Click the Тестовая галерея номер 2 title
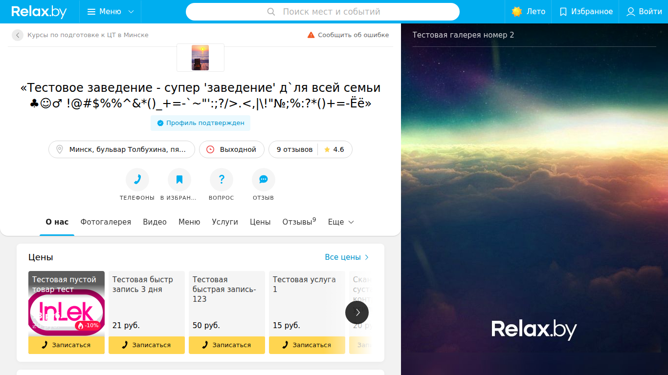This screenshot has height=375, width=668. click(463, 35)
